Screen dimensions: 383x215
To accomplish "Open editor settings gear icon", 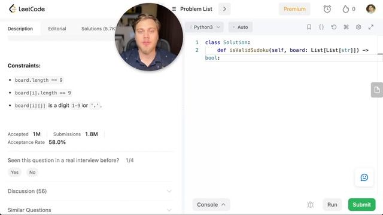I will [358, 27].
